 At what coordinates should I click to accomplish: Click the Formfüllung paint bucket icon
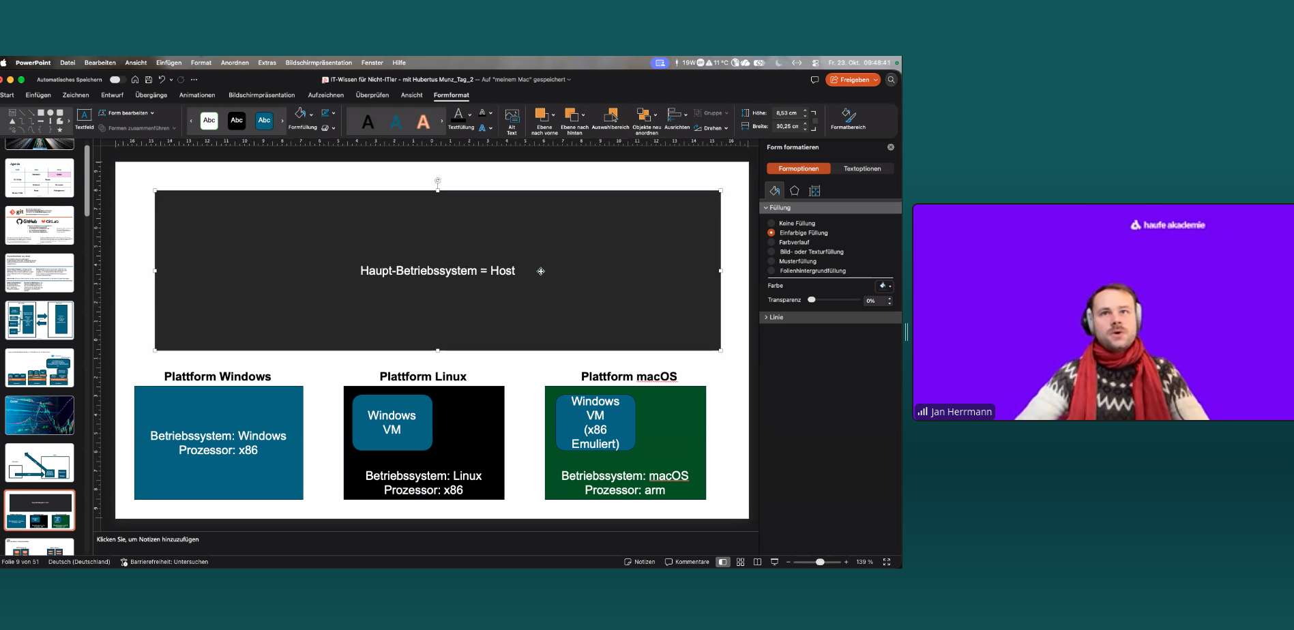(x=299, y=113)
